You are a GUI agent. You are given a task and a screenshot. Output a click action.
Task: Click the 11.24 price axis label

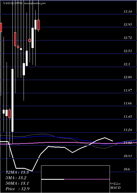128,130
